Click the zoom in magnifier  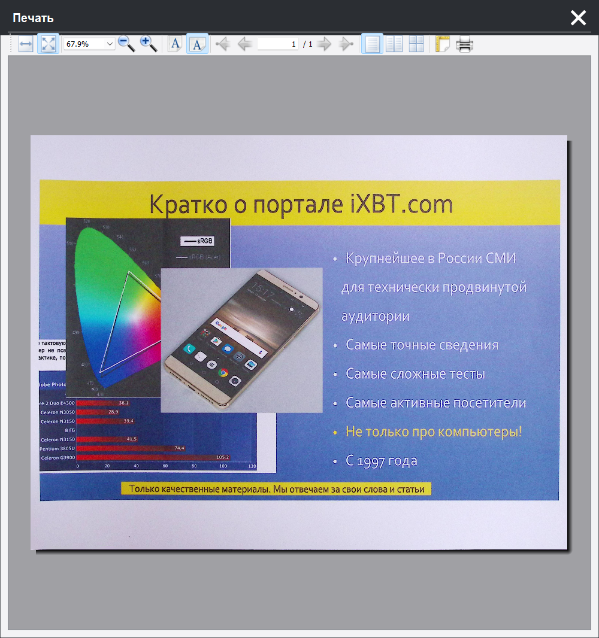149,44
